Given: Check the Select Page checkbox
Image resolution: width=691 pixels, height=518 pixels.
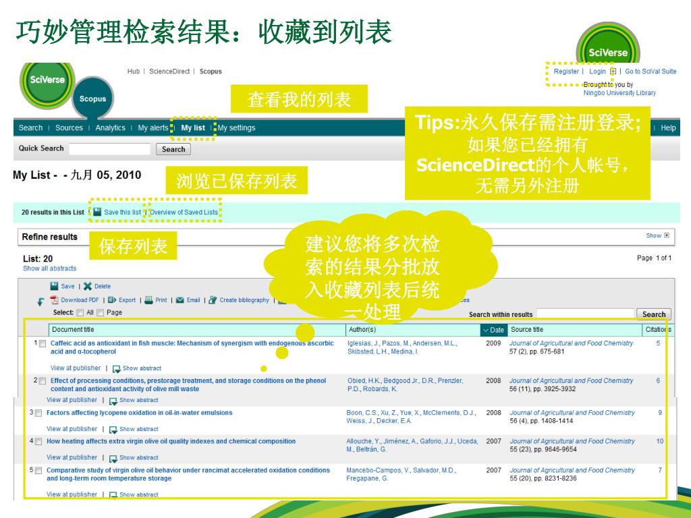Looking at the screenshot, I should tap(100, 313).
